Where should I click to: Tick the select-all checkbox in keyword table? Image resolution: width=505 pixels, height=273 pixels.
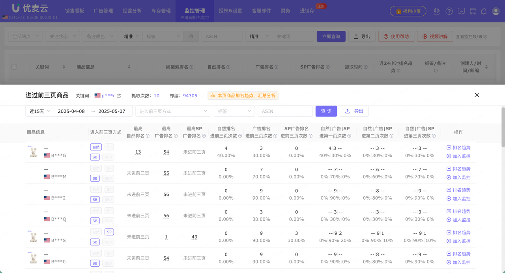point(14,67)
